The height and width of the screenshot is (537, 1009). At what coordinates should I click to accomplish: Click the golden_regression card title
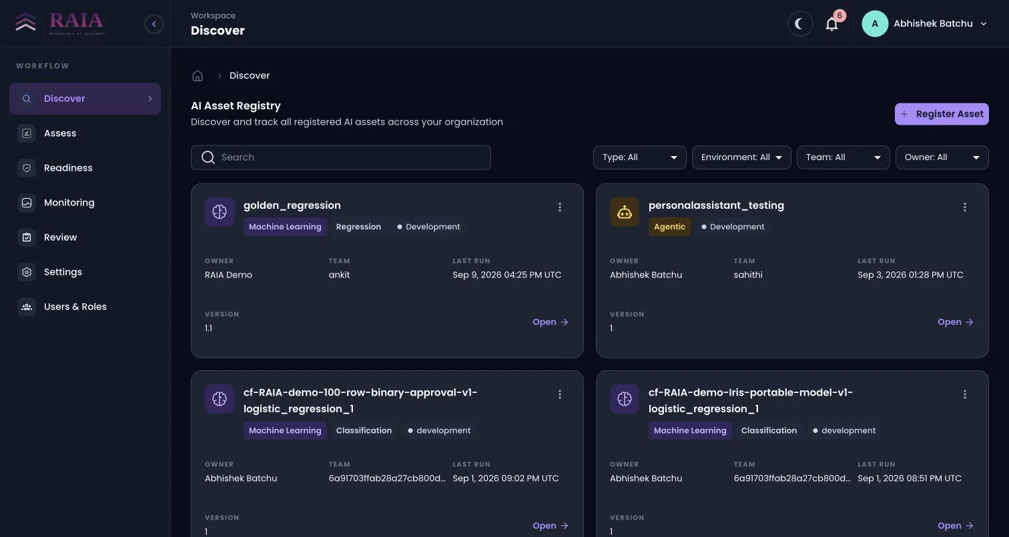pyautogui.click(x=292, y=205)
